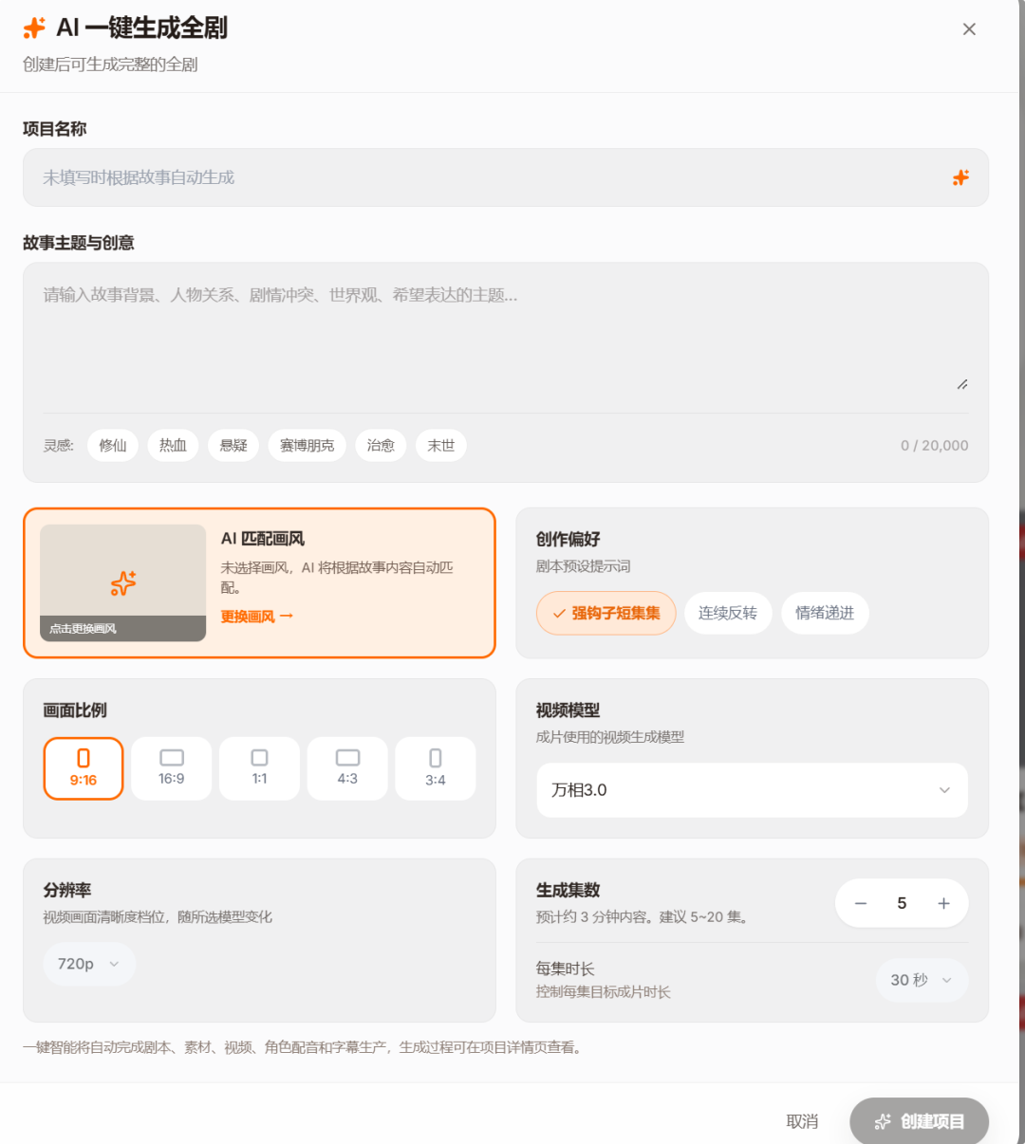Image resolution: width=1025 pixels, height=1144 pixels.
Task: Click into the 故事主题与创意 text area
Action: [x=506, y=338]
